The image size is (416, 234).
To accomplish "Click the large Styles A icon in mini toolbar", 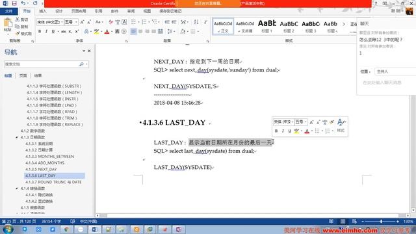I will click(x=341, y=122).
